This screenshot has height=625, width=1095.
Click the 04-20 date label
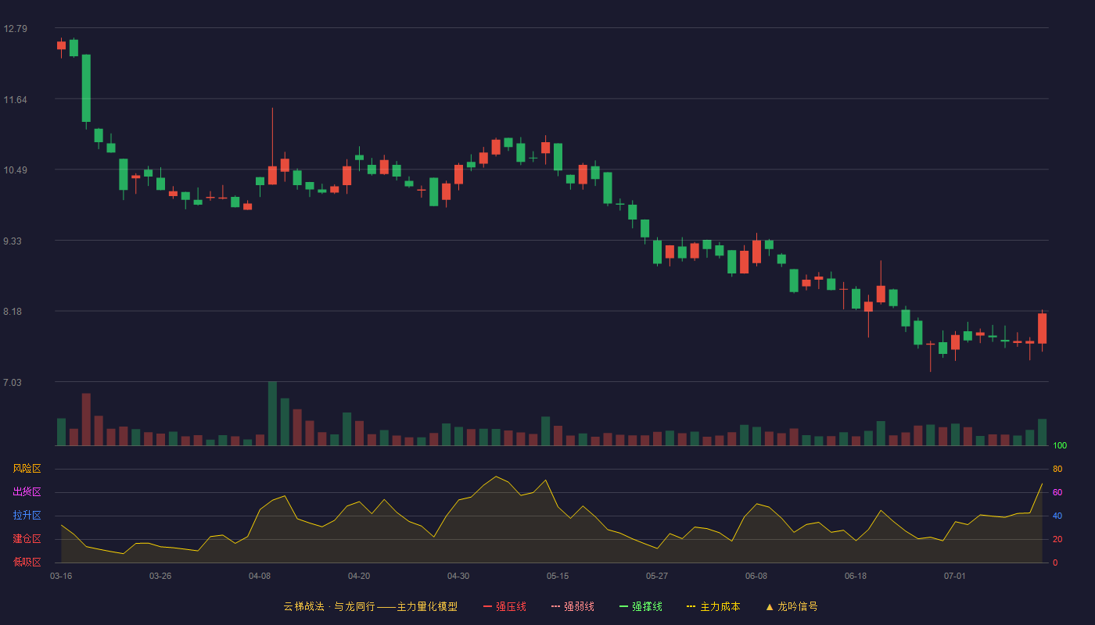pyautogui.click(x=359, y=576)
